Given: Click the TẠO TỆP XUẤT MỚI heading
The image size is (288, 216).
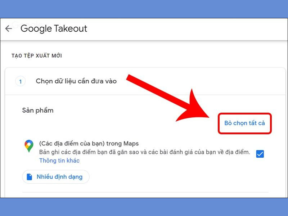Looking at the screenshot, I should [x=37, y=56].
